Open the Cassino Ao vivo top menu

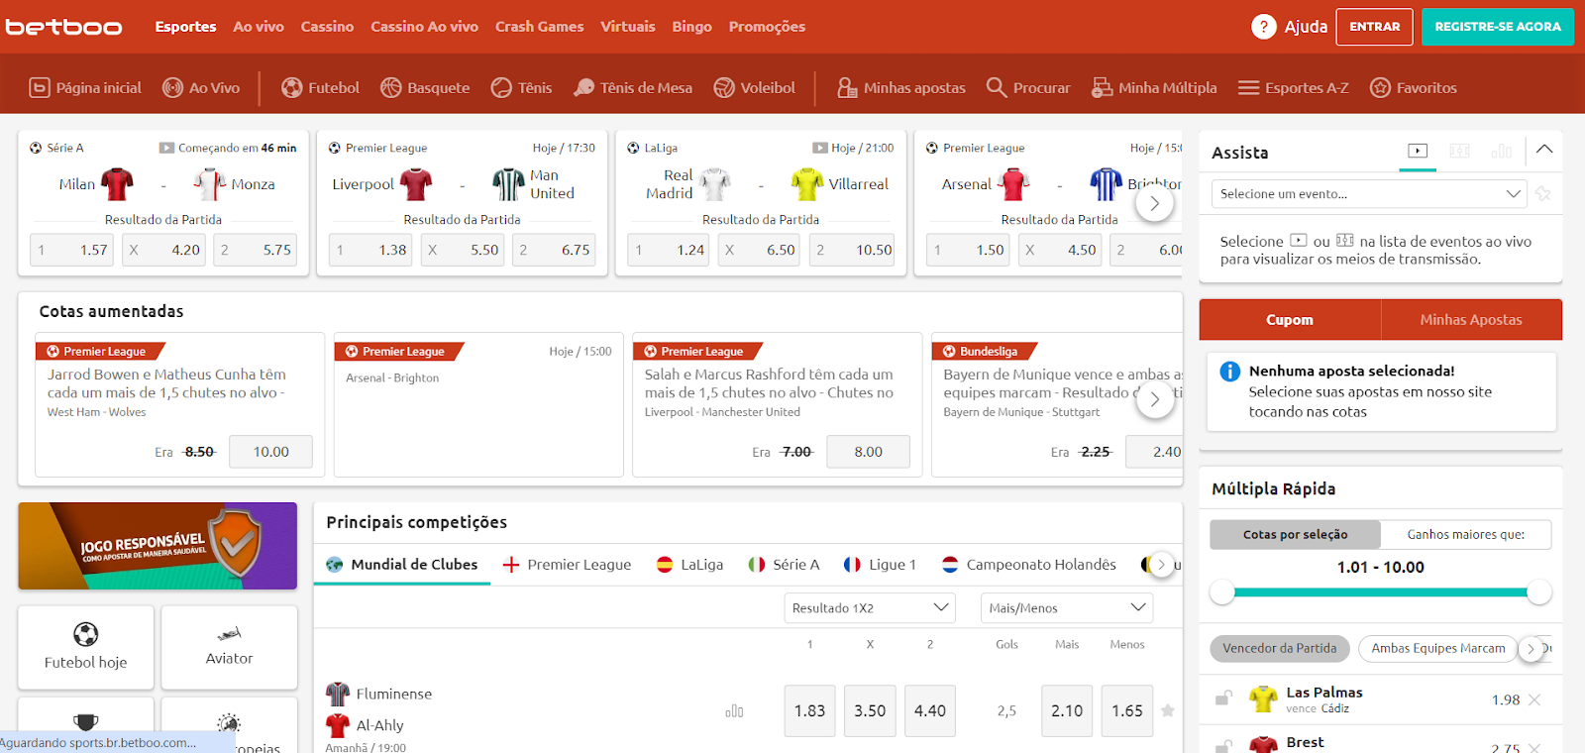424,27
